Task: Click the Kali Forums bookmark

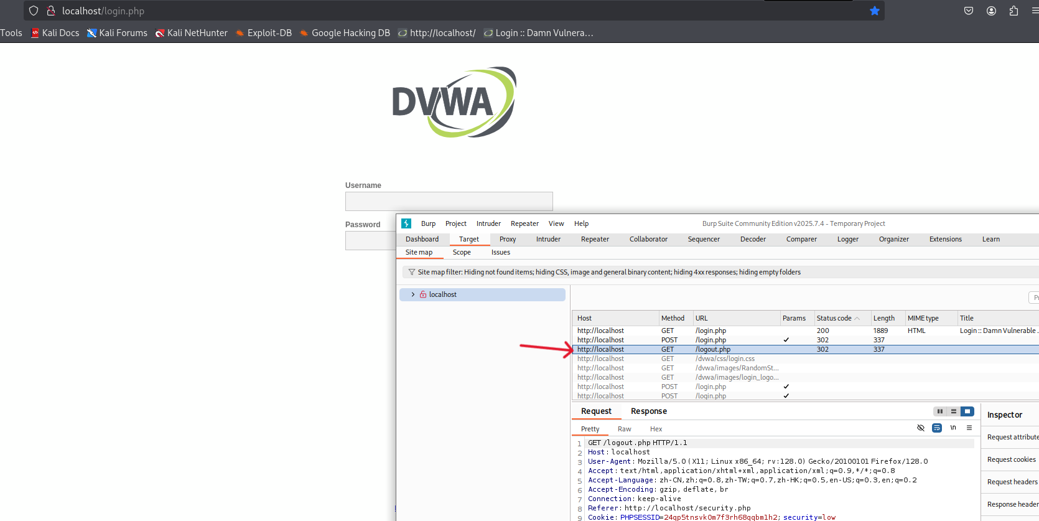Action: [117, 33]
